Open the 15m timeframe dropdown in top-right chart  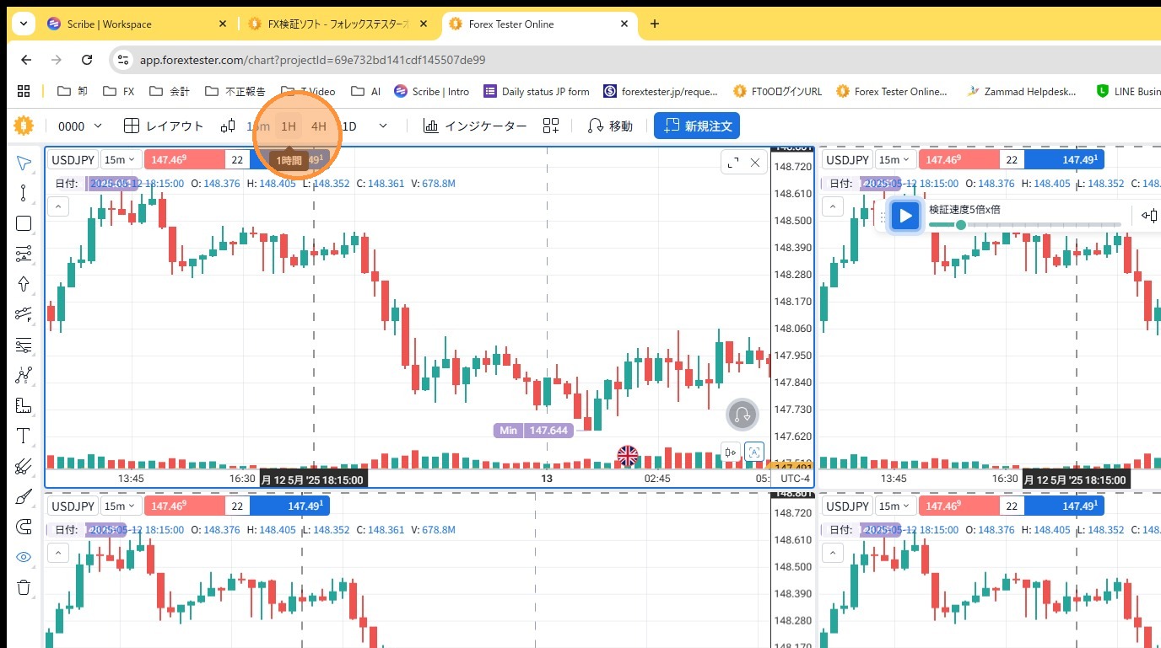click(895, 160)
